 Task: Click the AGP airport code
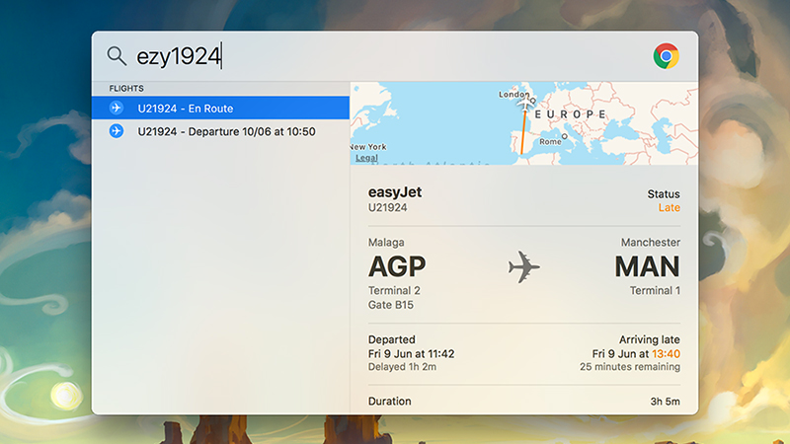tap(397, 266)
